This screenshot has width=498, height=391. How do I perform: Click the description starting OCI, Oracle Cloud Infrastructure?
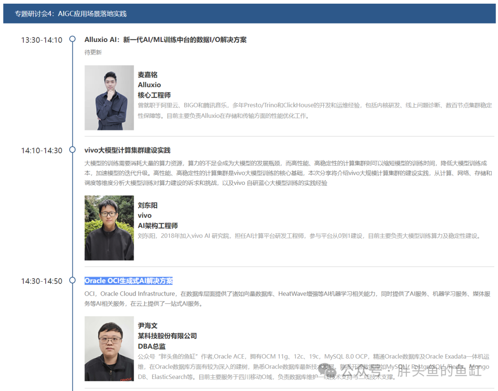click(x=287, y=299)
